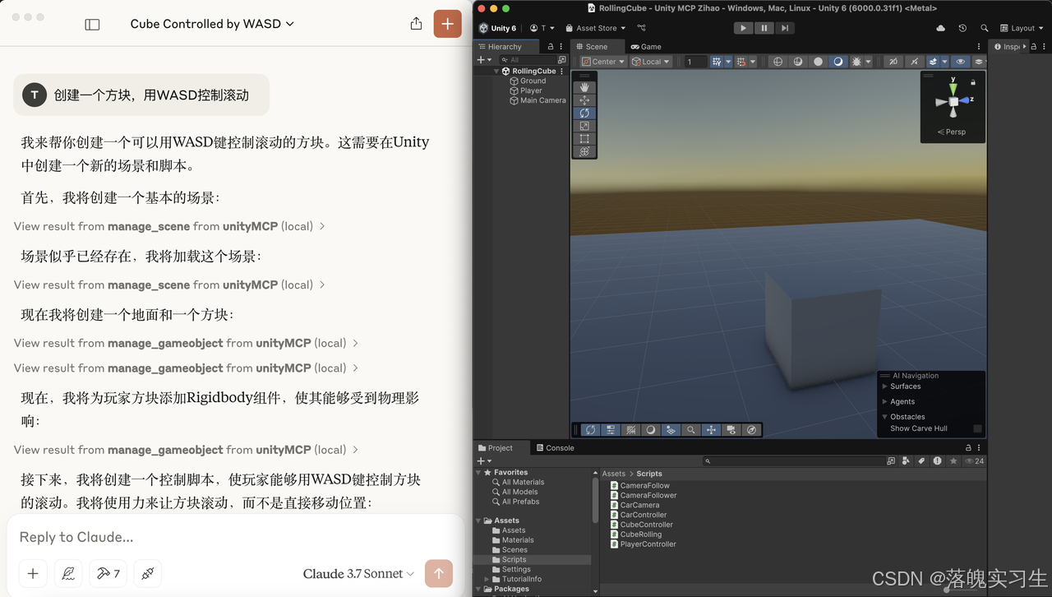Toggle grid snapping button
Image resolution: width=1052 pixels, height=597 pixels.
(x=742, y=62)
